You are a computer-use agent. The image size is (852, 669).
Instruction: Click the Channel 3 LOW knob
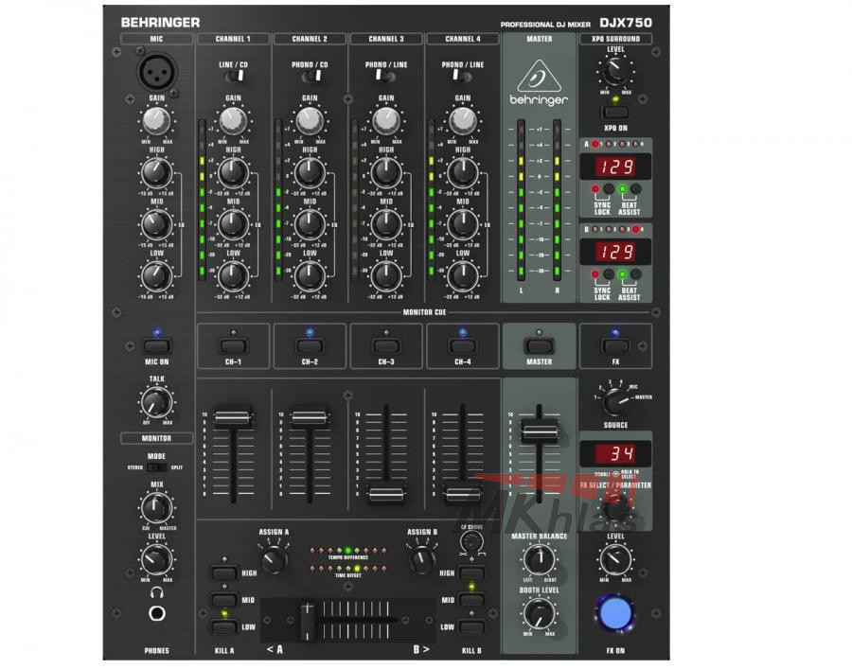386,275
